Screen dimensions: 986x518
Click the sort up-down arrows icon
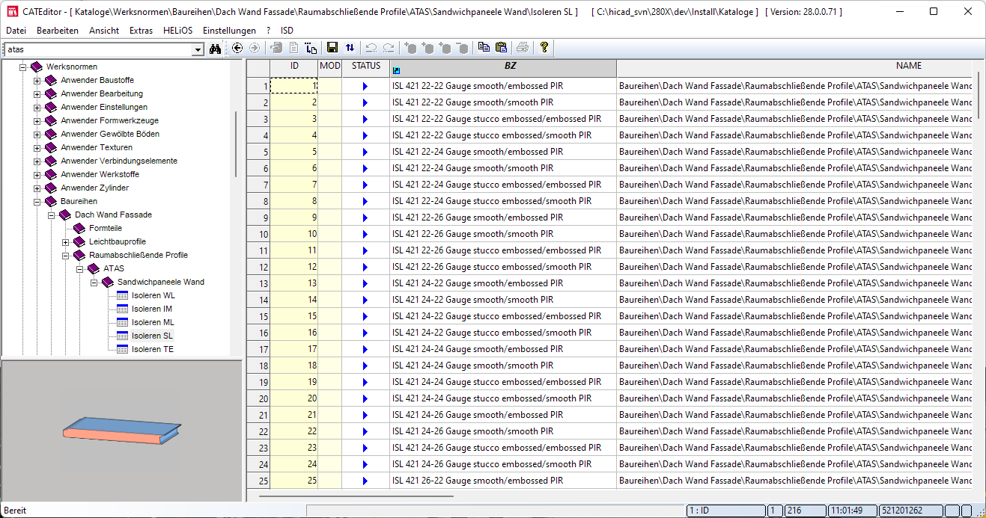[350, 48]
